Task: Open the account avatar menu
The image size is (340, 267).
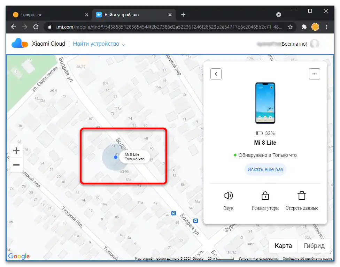Action: [315, 44]
